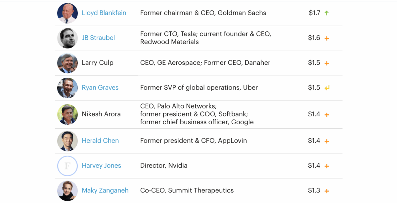Open Lloyd Blankfein's profile link
The width and height of the screenshot is (397, 203).
pos(104,13)
